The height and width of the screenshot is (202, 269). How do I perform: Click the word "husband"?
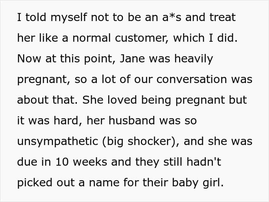(132, 121)
